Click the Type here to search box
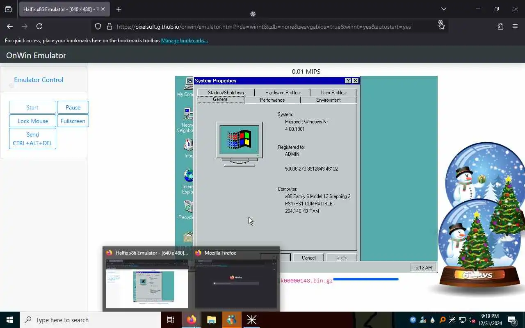 [x=90, y=320]
